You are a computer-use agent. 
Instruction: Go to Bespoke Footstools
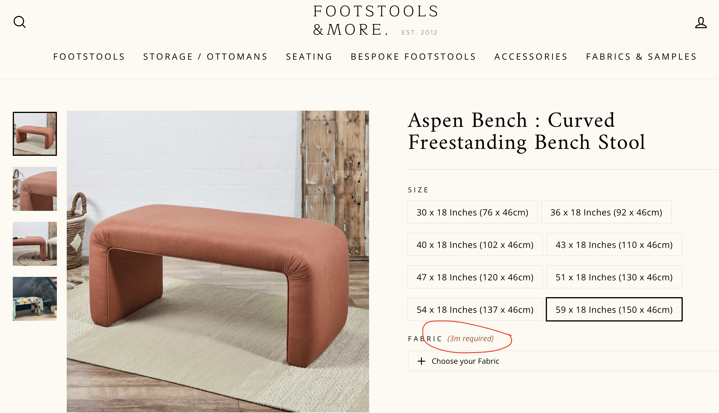tap(413, 56)
